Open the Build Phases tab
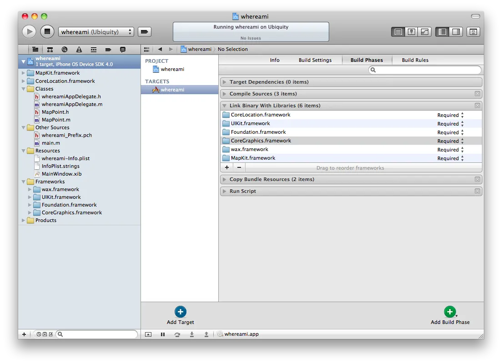502x364 pixels. click(366, 60)
